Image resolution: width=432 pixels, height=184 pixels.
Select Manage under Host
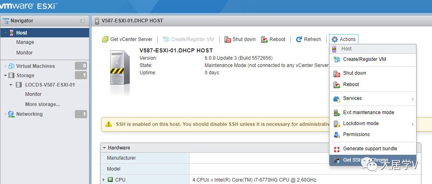(25, 42)
